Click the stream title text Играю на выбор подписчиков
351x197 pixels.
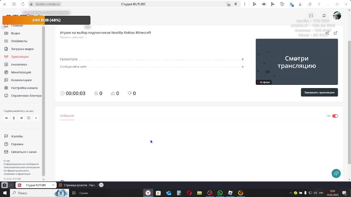click(x=106, y=33)
